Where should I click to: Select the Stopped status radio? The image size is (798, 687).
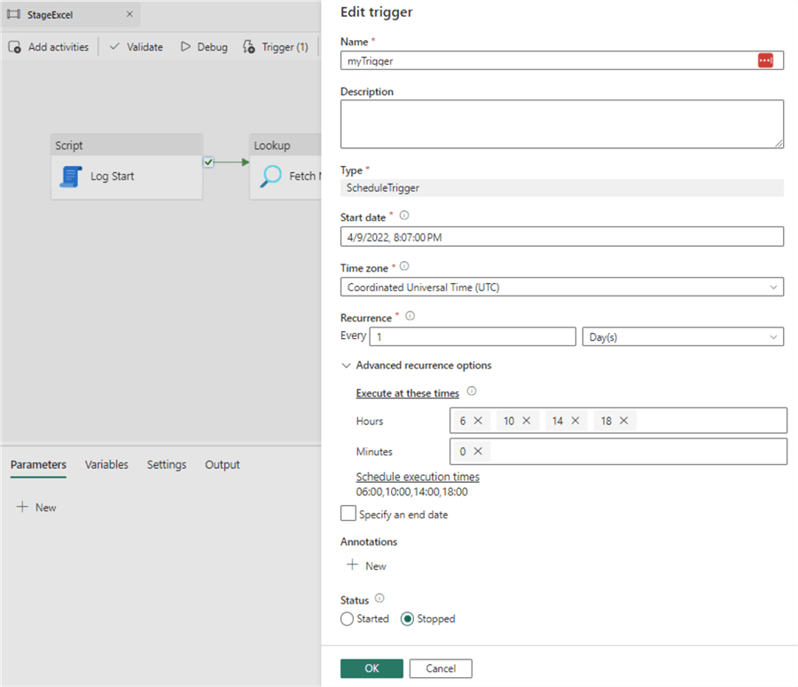407,619
